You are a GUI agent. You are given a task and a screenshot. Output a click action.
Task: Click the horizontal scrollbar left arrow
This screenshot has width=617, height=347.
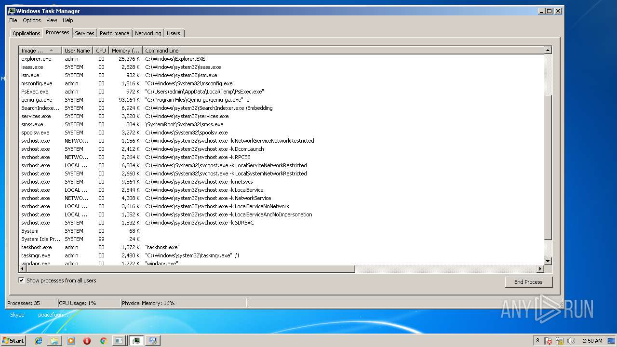pos(22,268)
